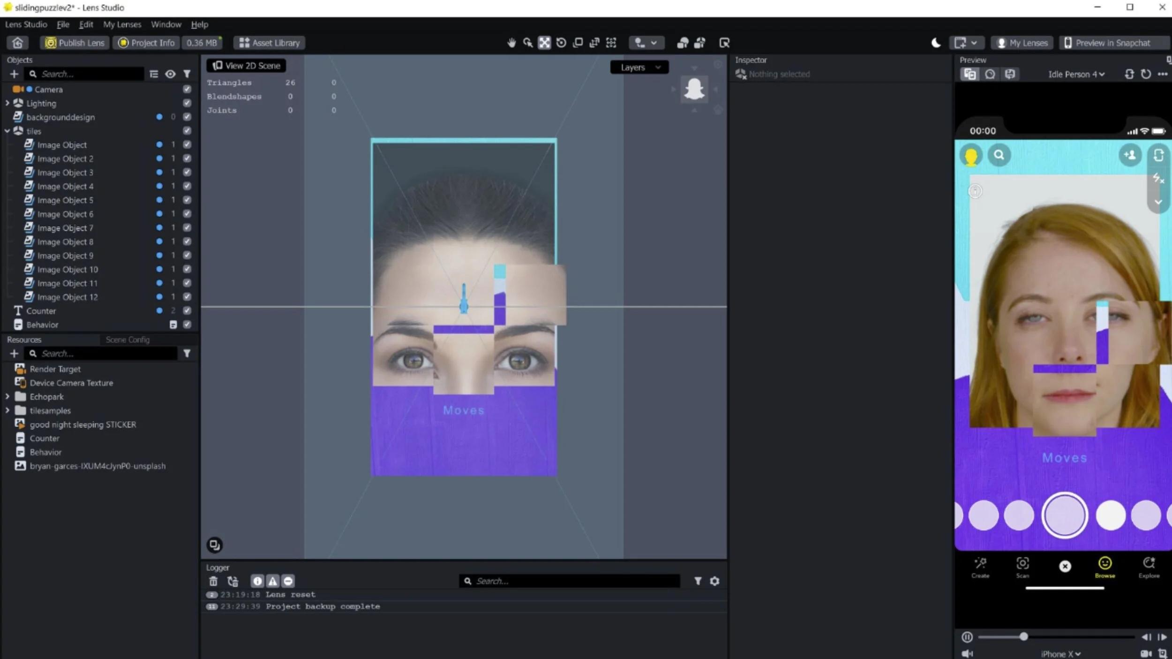
Task: Click the Publish Lens button
Action: 75,43
